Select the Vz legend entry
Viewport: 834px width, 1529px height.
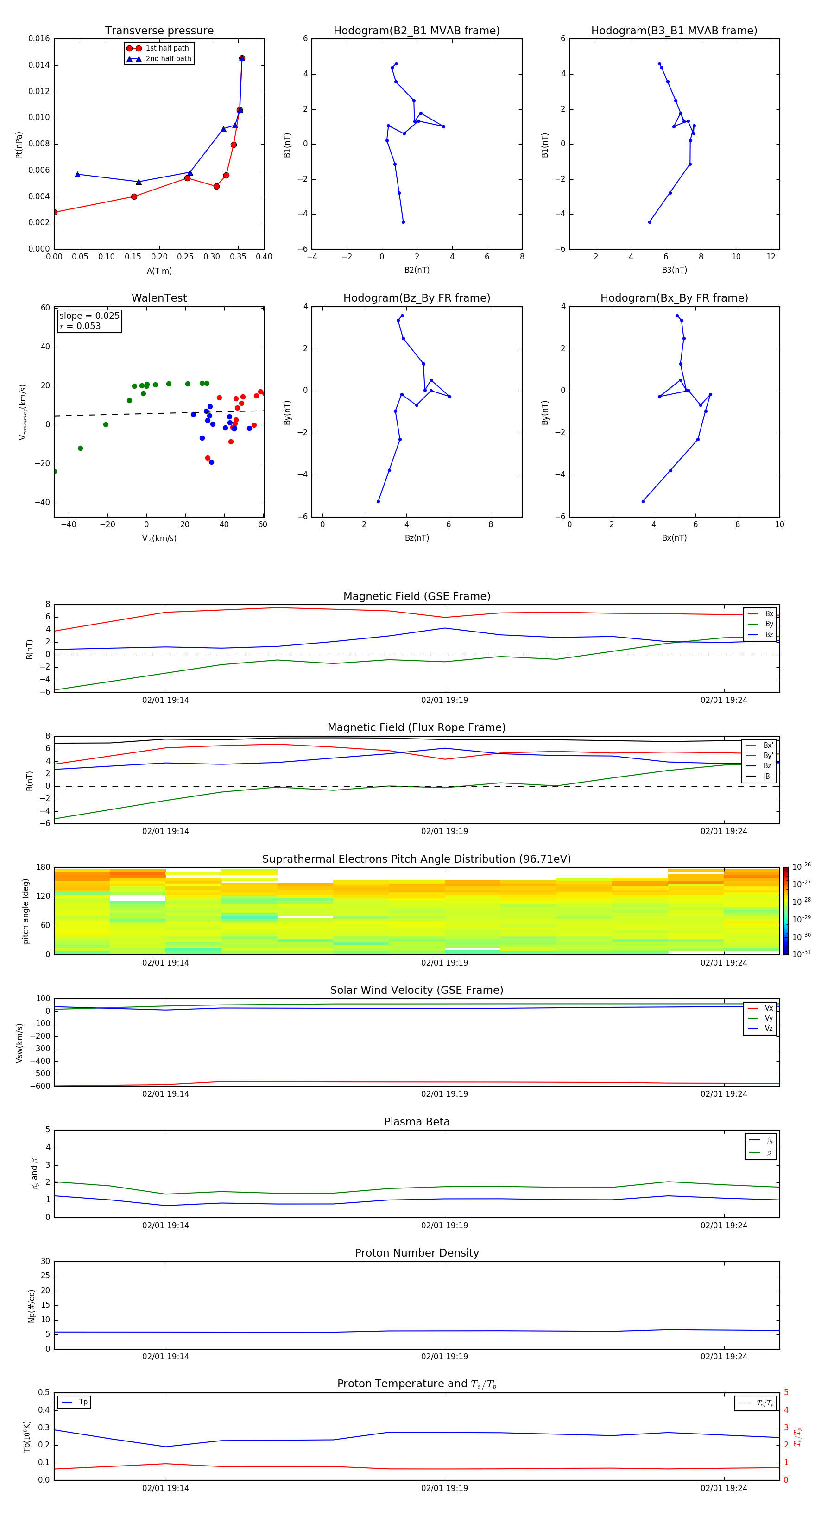tap(760, 1028)
